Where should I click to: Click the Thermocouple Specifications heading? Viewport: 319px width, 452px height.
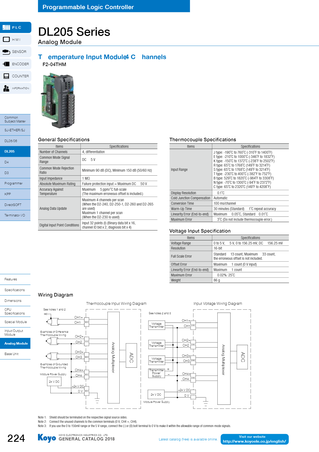[x=203, y=140]
